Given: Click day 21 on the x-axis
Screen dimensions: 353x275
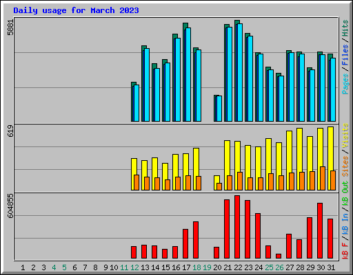Looking at the screenshot, I should click(228, 267).
